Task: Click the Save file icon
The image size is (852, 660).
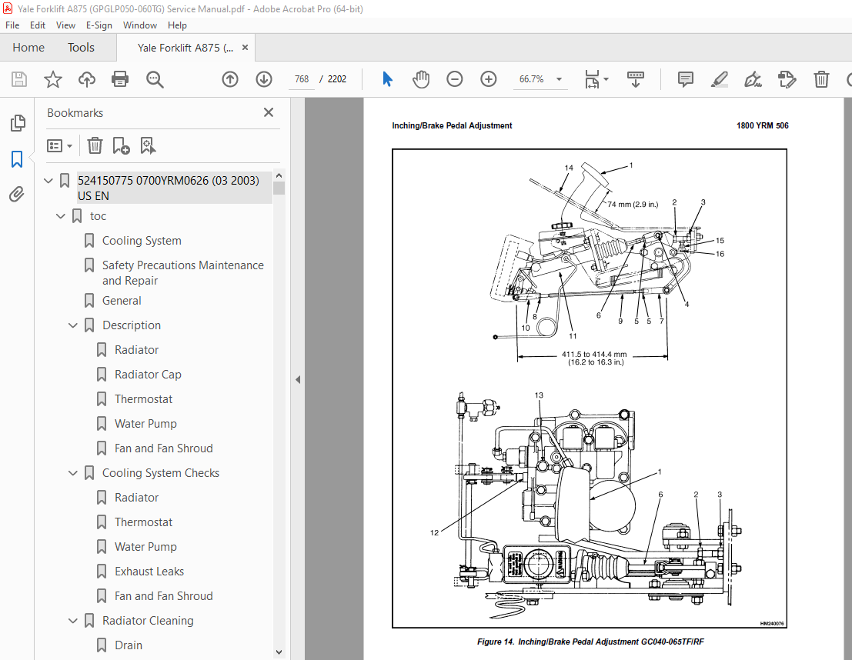Action: coord(19,79)
